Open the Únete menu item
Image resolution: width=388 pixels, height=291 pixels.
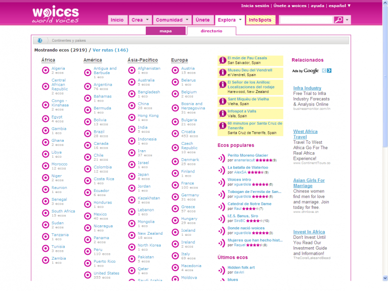point(202,20)
